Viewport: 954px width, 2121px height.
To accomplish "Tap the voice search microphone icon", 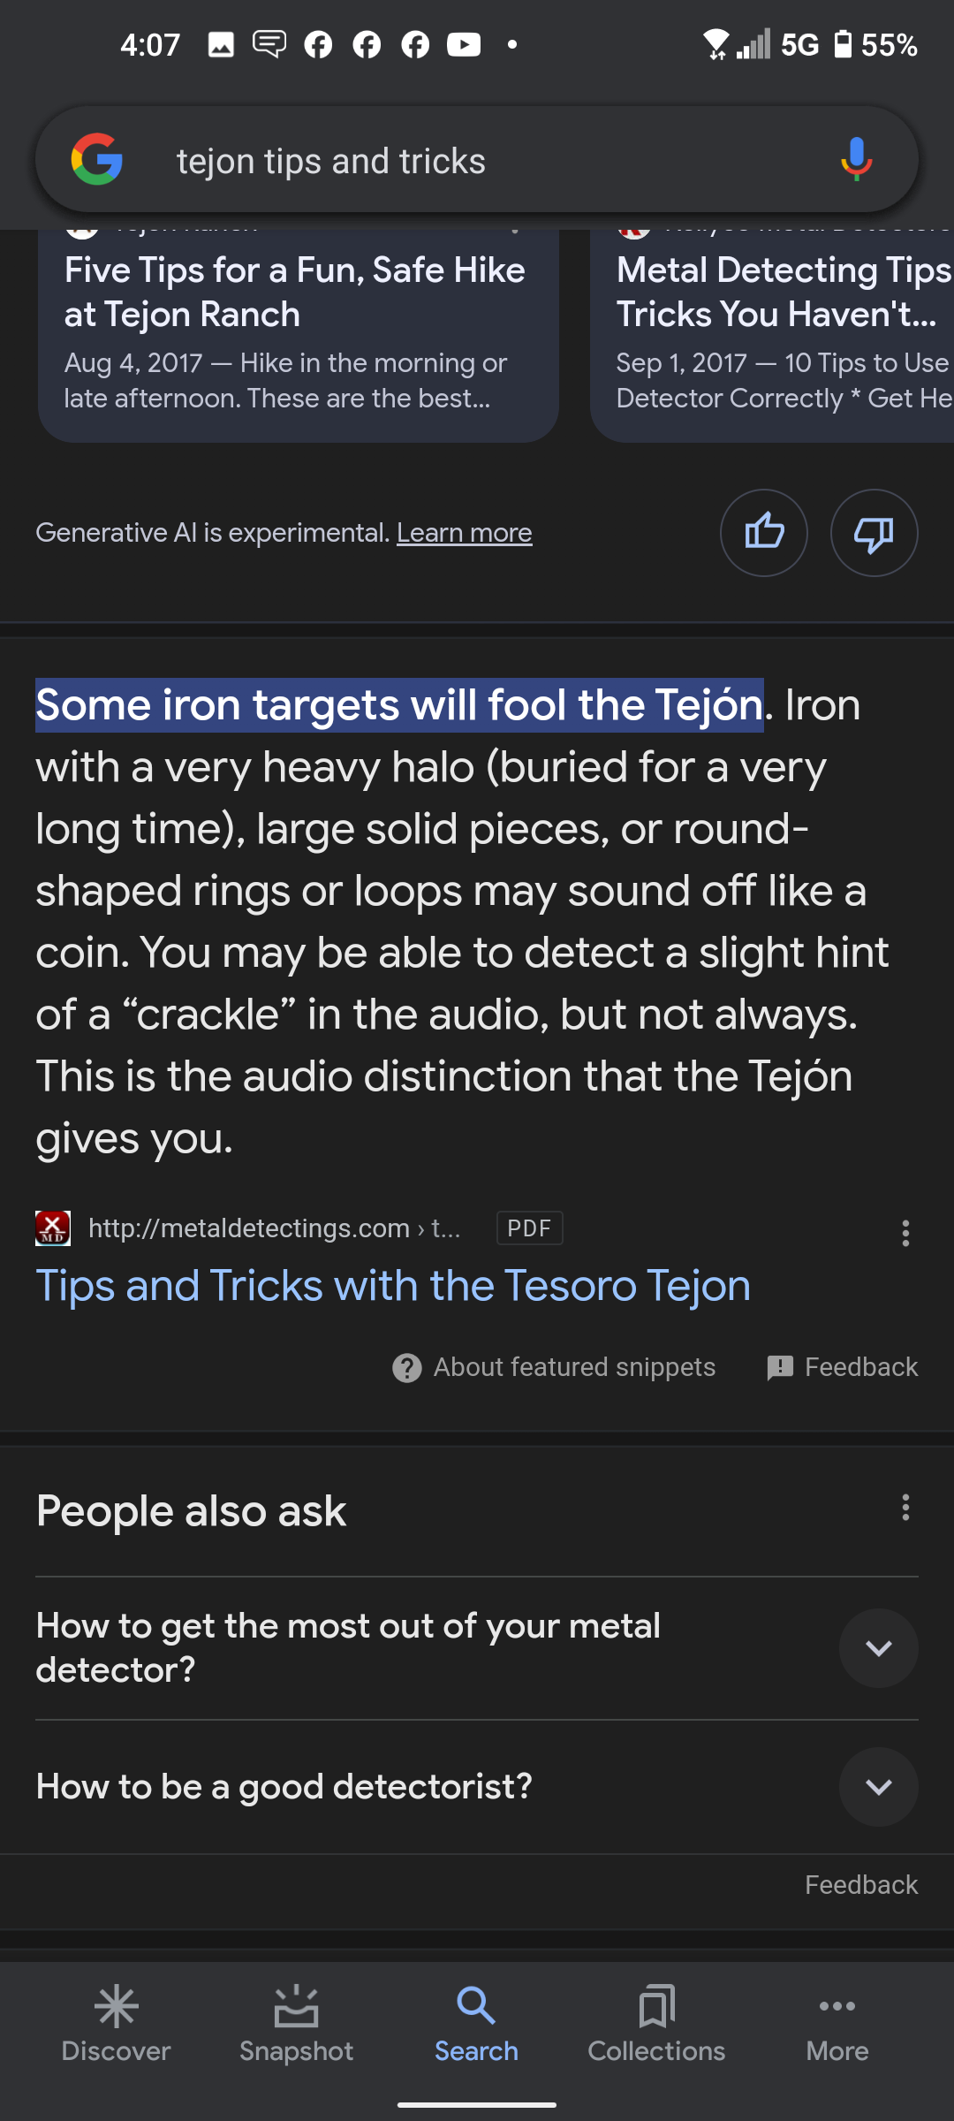I will tap(856, 160).
